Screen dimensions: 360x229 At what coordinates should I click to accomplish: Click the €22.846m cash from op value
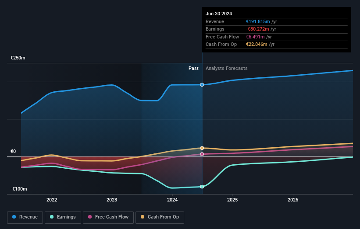257,45
